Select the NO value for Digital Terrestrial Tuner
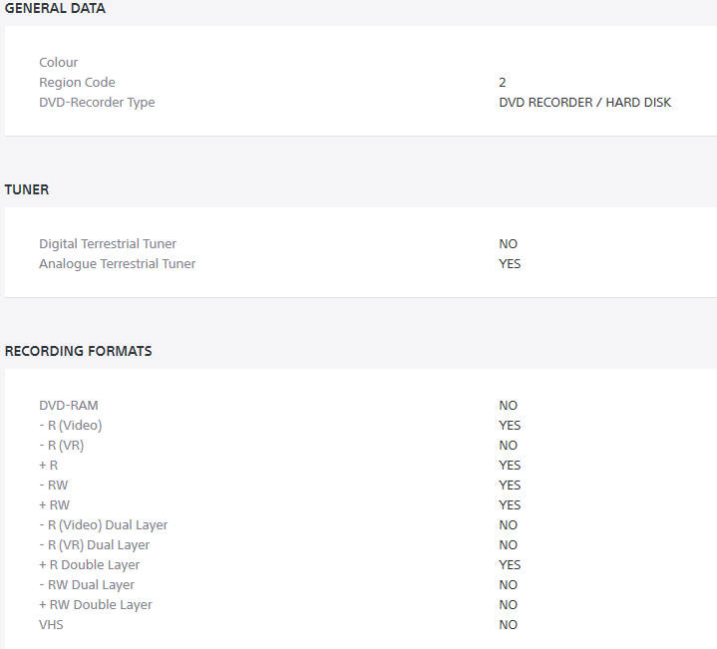This screenshot has width=717, height=649. [x=509, y=244]
